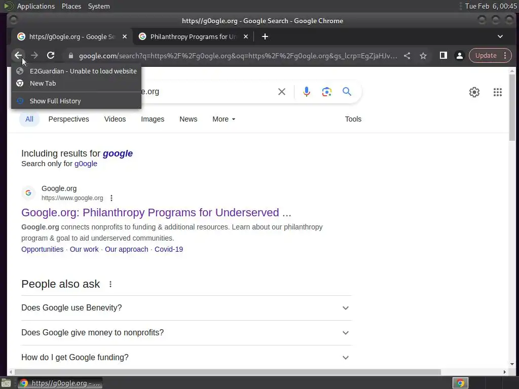Switch to News results
Screen dimensions: 519x389
(x=189, y=119)
